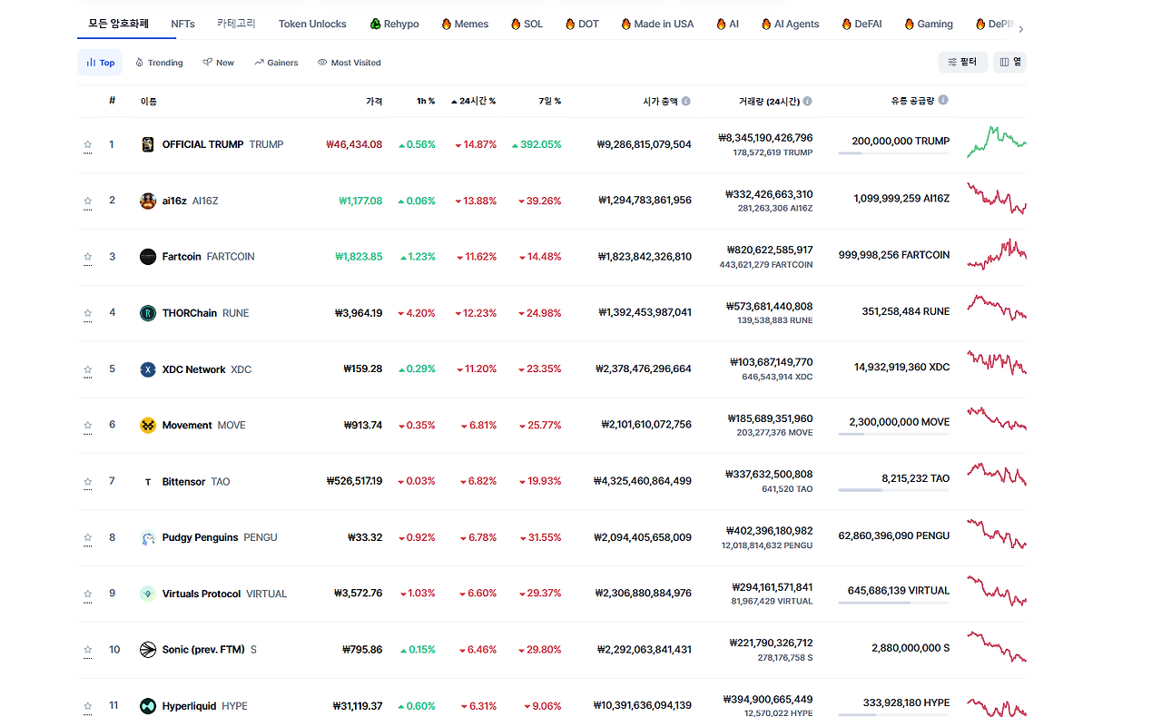Open the 카테고리 tab

tap(237, 24)
